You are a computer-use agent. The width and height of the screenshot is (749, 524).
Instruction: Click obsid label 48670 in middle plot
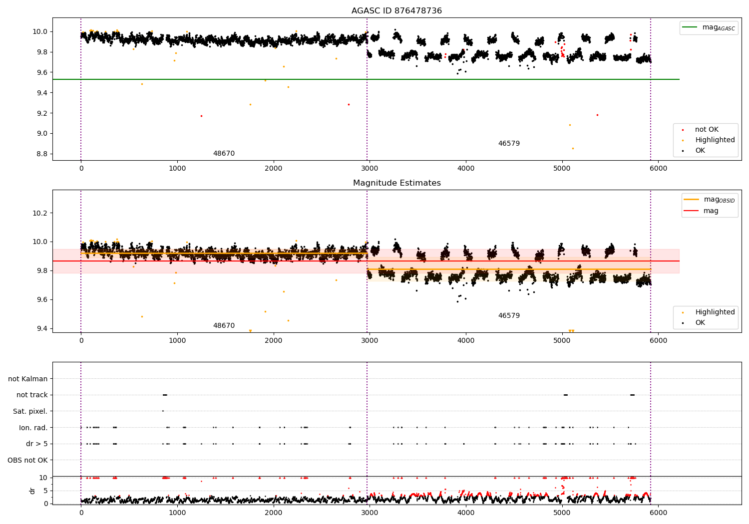coord(224,326)
